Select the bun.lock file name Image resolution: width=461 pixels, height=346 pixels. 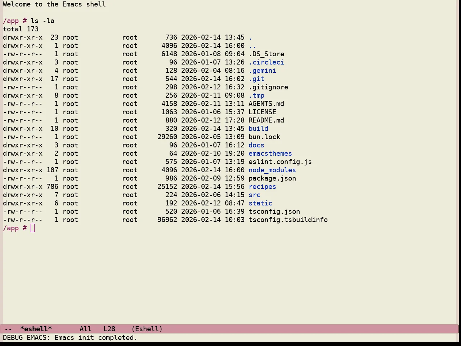pyautogui.click(x=264, y=137)
